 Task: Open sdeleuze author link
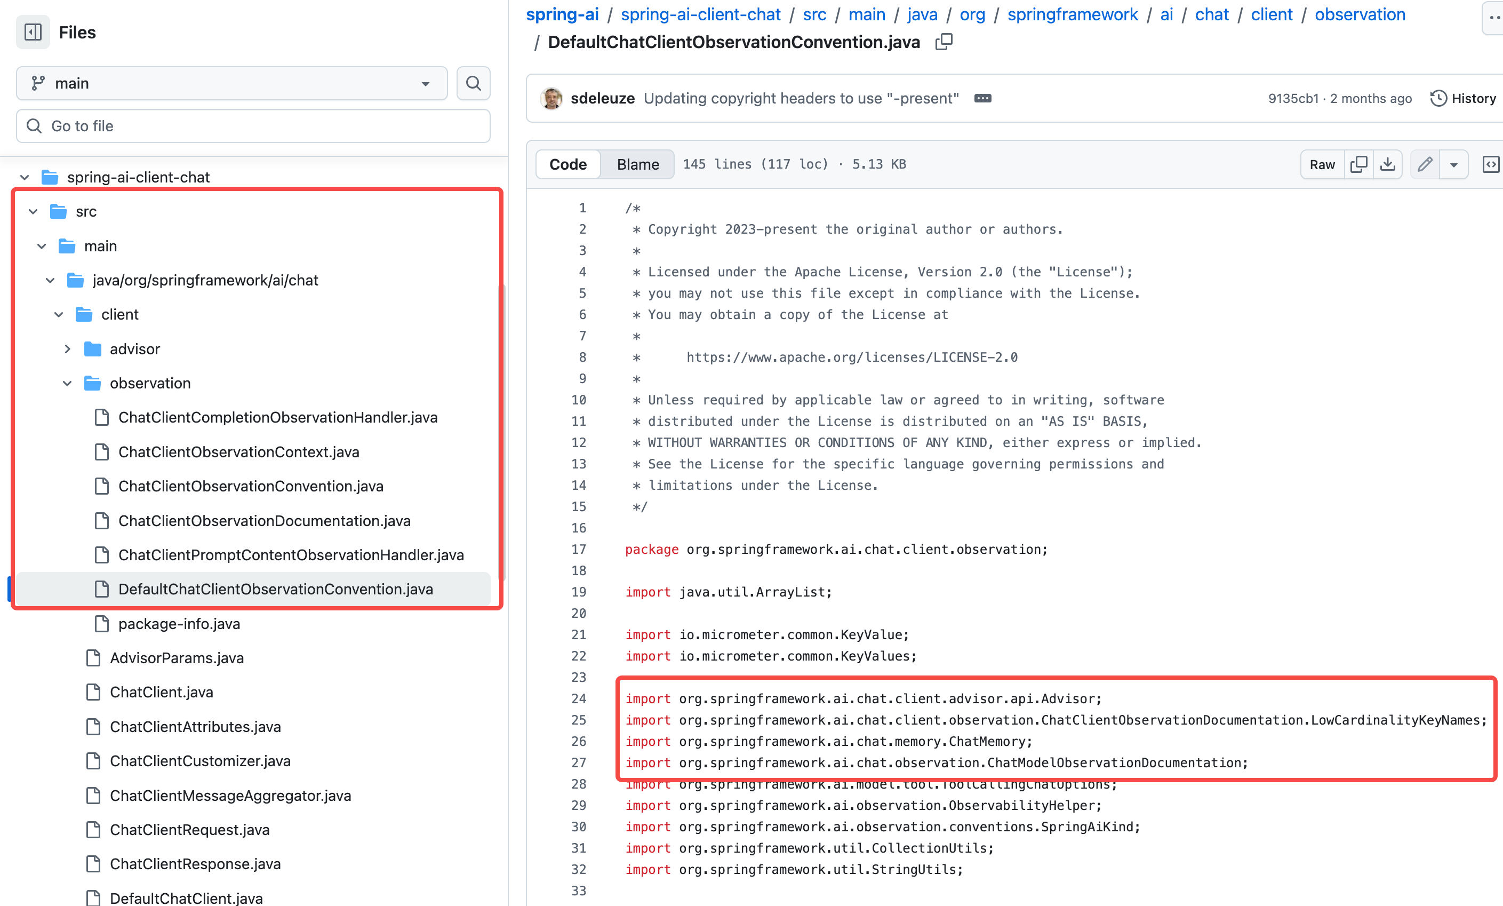[603, 98]
